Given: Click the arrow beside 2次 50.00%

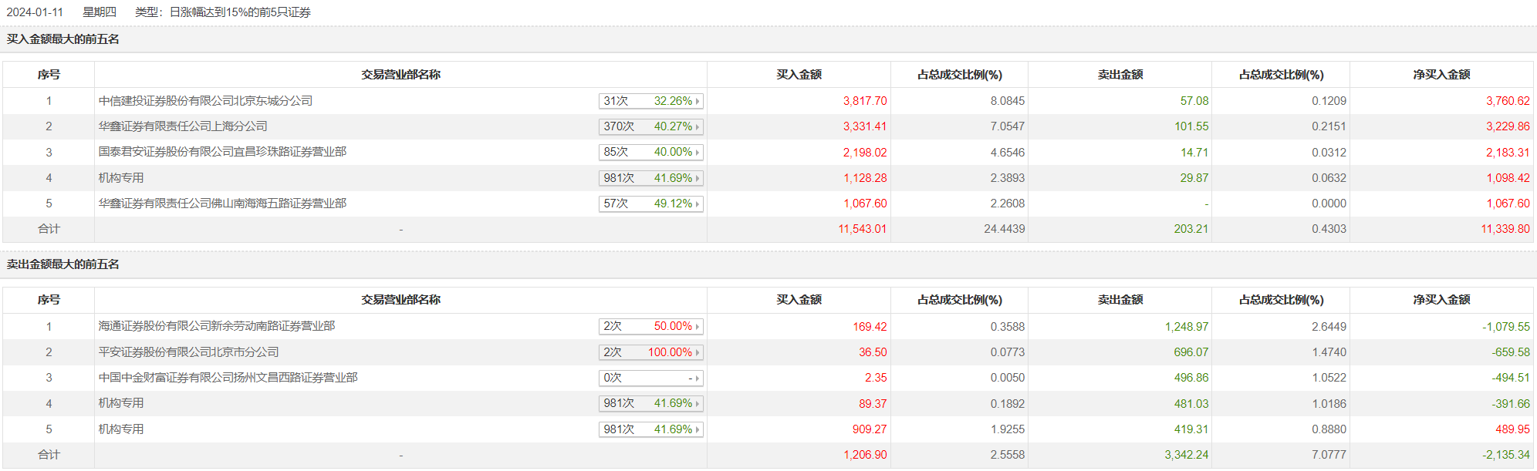Looking at the screenshot, I should pyautogui.click(x=697, y=327).
